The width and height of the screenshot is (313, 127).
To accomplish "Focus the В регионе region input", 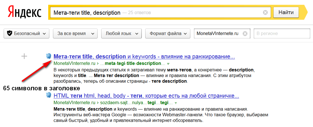I will tap(282, 34).
